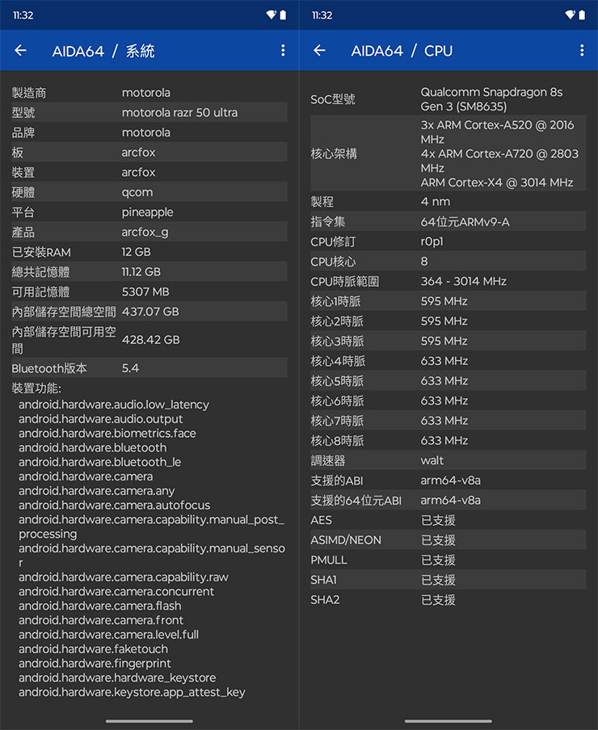Select the 型號 motorola razr 50 ultra row
This screenshot has height=730, width=598.
click(x=149, y=112)
